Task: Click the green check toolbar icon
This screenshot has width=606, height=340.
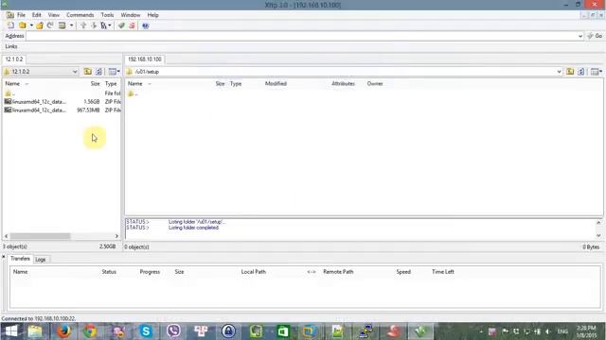Action: pos(121,25)
